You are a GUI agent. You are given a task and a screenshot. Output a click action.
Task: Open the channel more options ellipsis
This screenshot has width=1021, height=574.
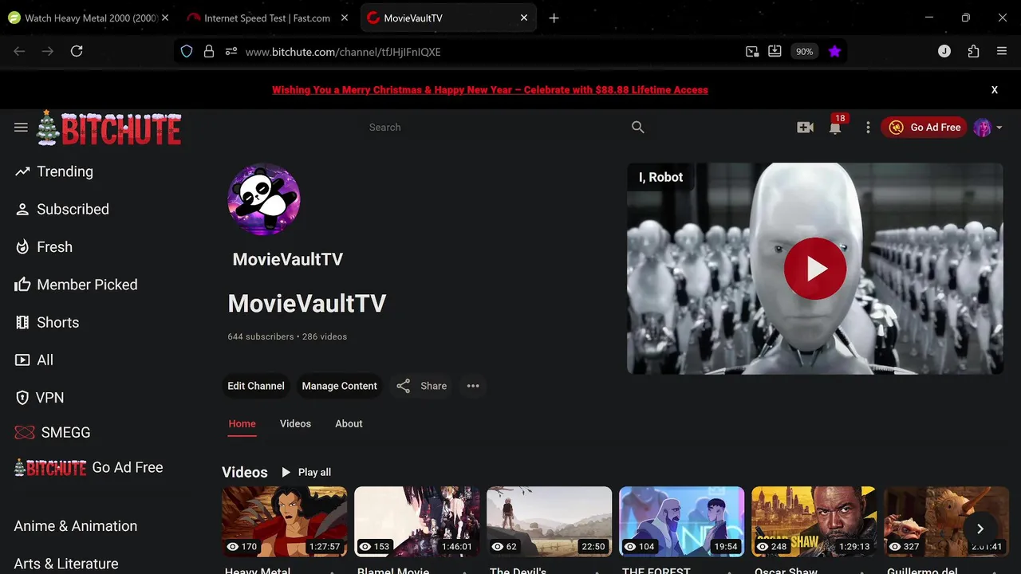pyautogui.click(x=473, y=386)
